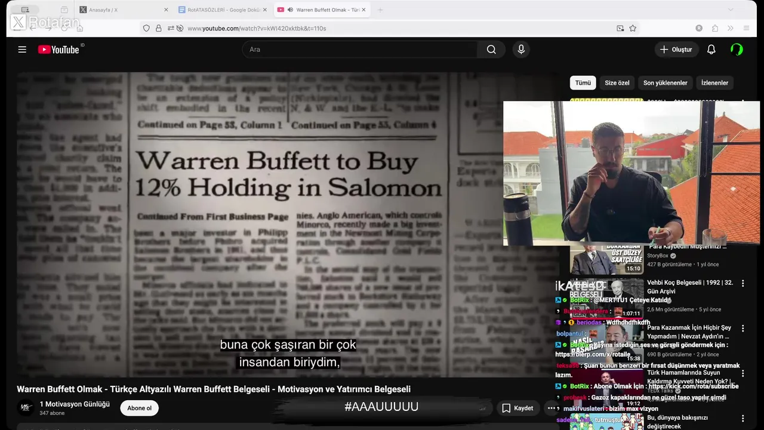This screenshot has height=430, width=764.
Task: Open the 1 Motivasyon Günlüğü channel avatar
Action: 25,408
